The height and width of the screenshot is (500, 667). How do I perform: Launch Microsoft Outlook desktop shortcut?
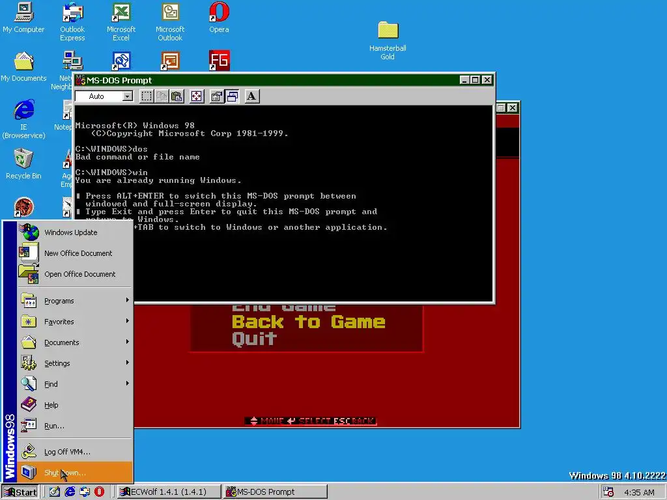click(170, 22)
